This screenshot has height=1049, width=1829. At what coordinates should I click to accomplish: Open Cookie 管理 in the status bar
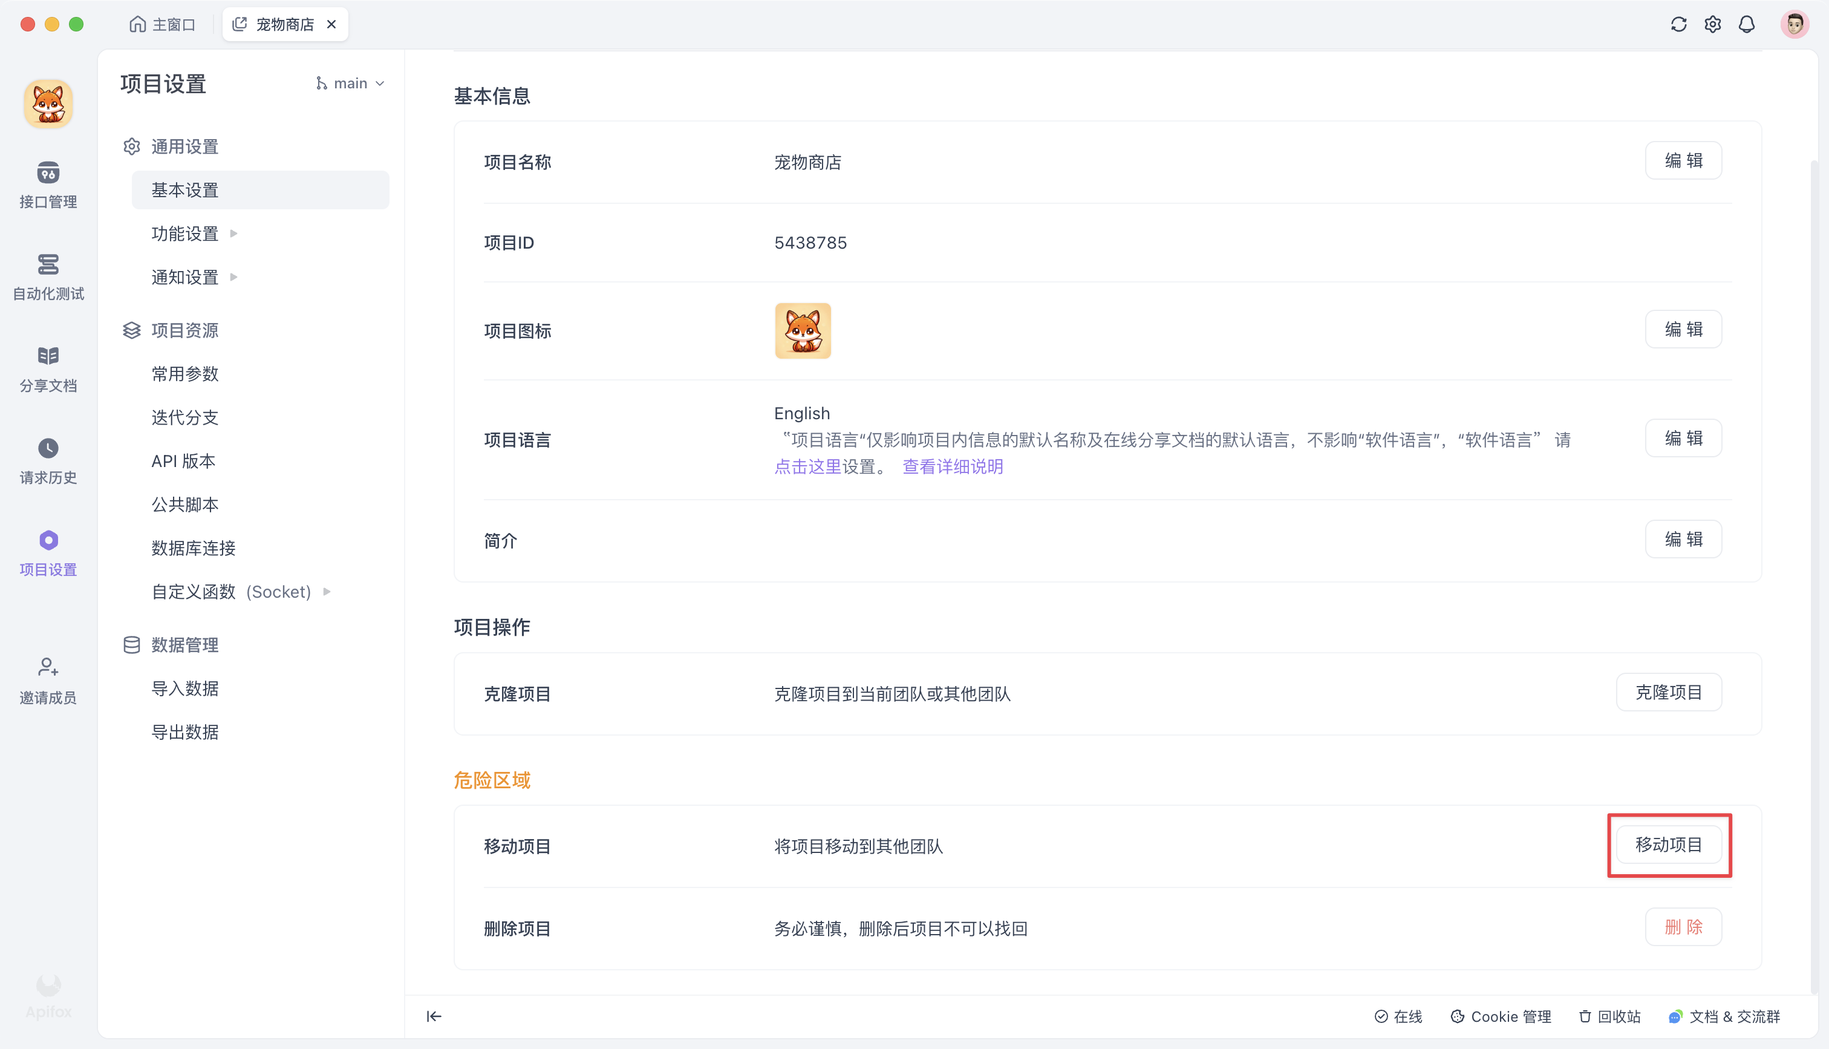click(x=1501, y=1016)
